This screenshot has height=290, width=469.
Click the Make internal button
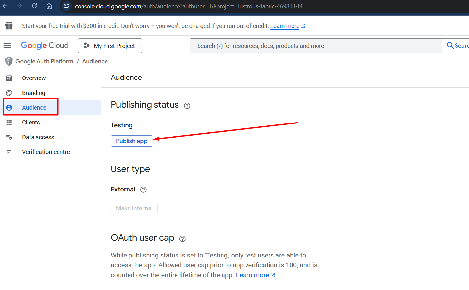[x=134, y=208]
